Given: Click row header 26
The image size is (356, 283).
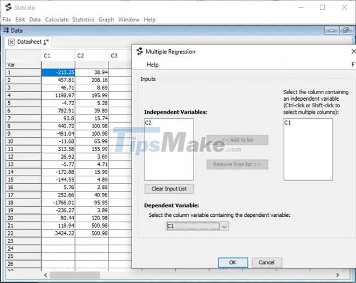Looking at the screenshot, I should point(24,264).
